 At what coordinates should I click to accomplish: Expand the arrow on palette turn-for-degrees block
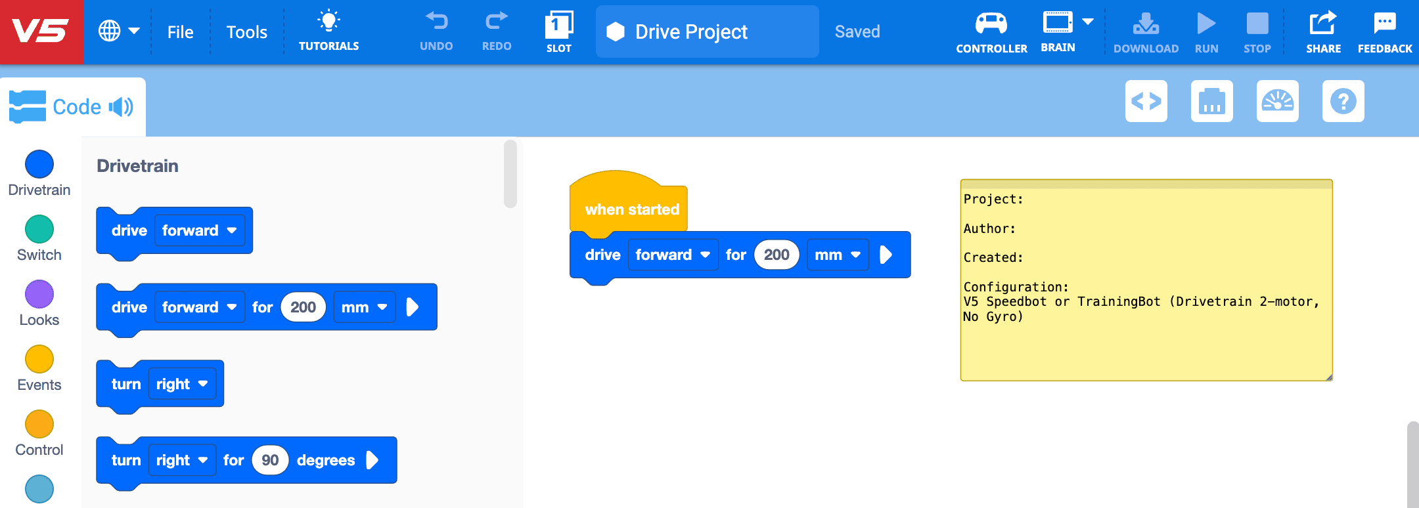[372, 460]
